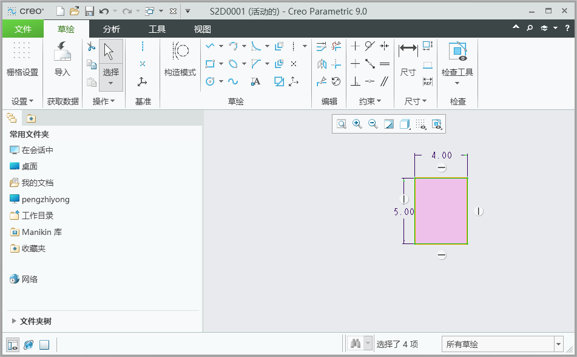
Task: Toggle Construction Mode on
Action: tap(180, 59)
